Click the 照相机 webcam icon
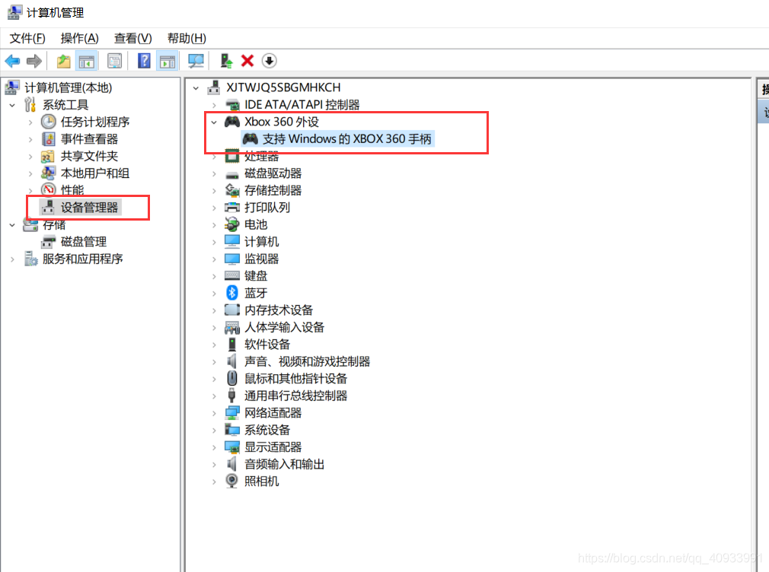The image size is (769, 572). (x=232, y=481)
